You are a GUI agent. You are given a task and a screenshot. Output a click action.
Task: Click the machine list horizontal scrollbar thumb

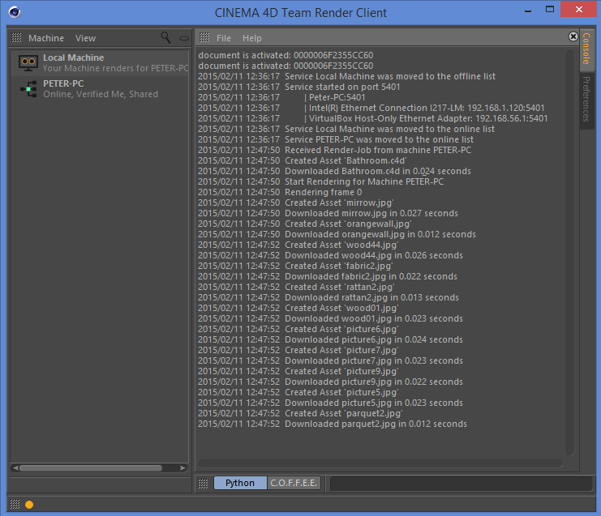91,467
